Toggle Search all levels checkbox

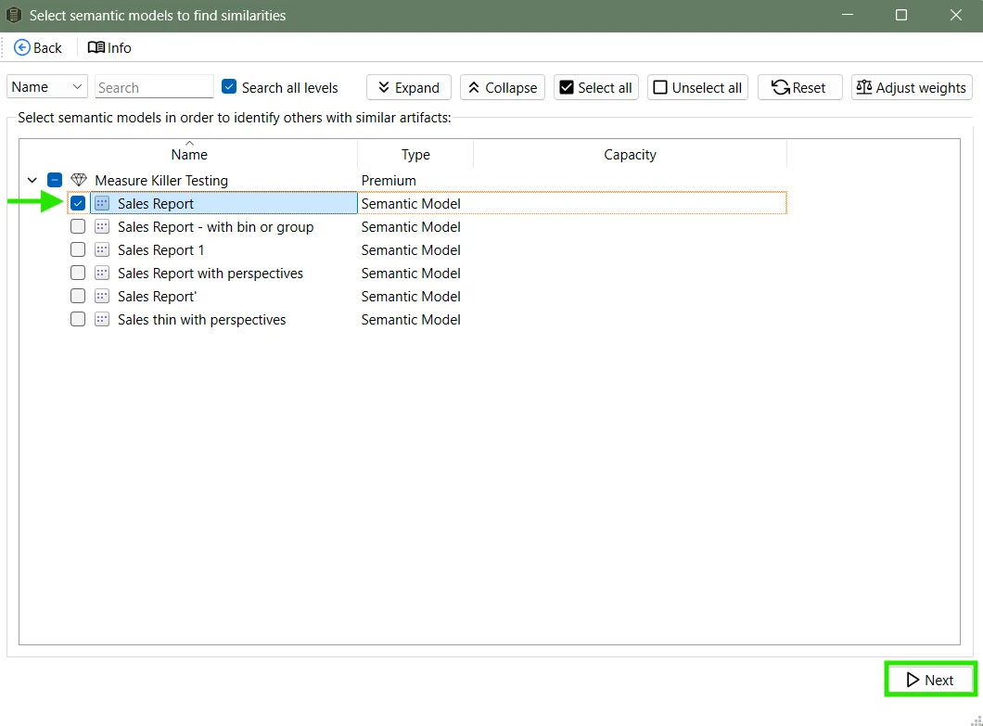[x=229, y=86]
